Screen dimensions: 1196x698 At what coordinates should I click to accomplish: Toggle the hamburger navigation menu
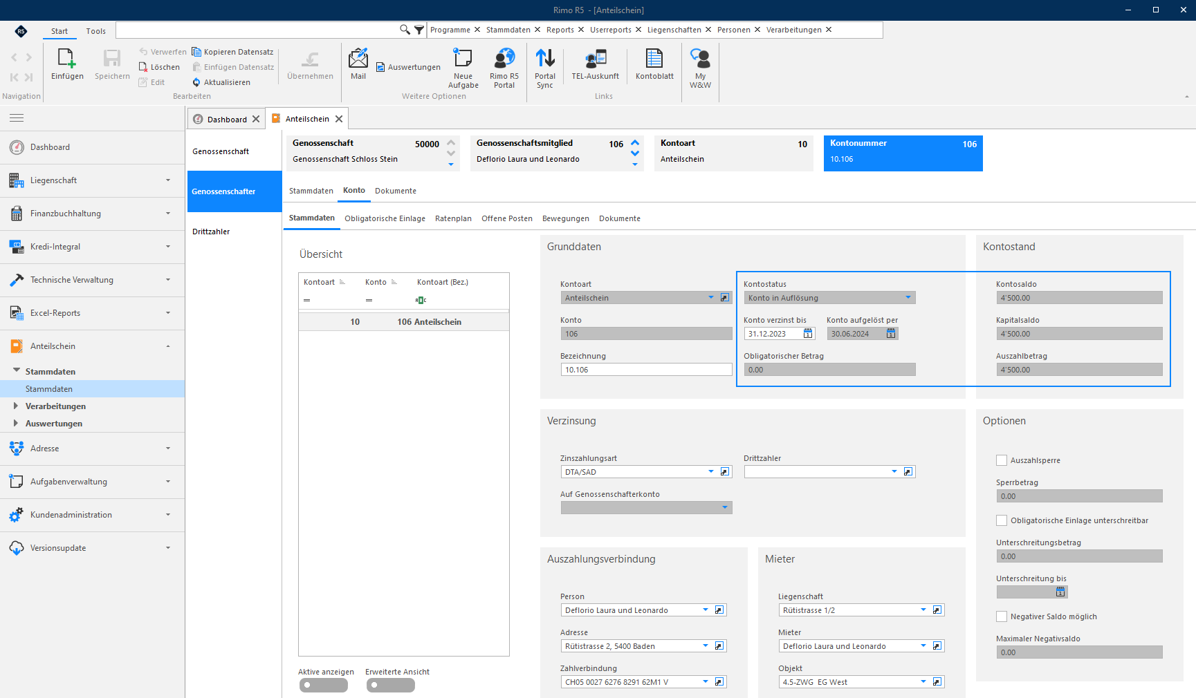[x=17, y=118]
